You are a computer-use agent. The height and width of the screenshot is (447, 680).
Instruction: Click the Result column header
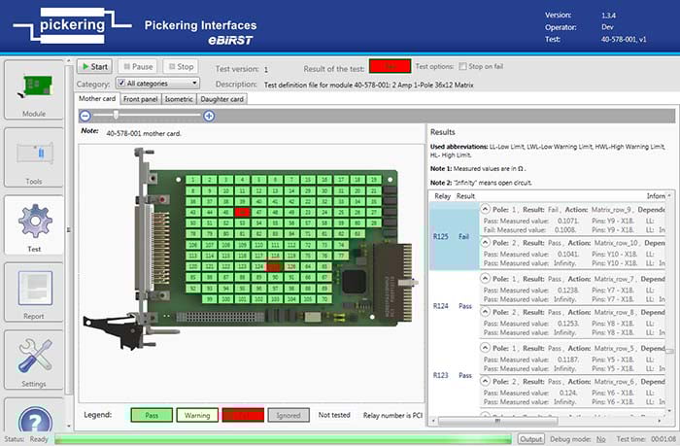tap(465, 196)
